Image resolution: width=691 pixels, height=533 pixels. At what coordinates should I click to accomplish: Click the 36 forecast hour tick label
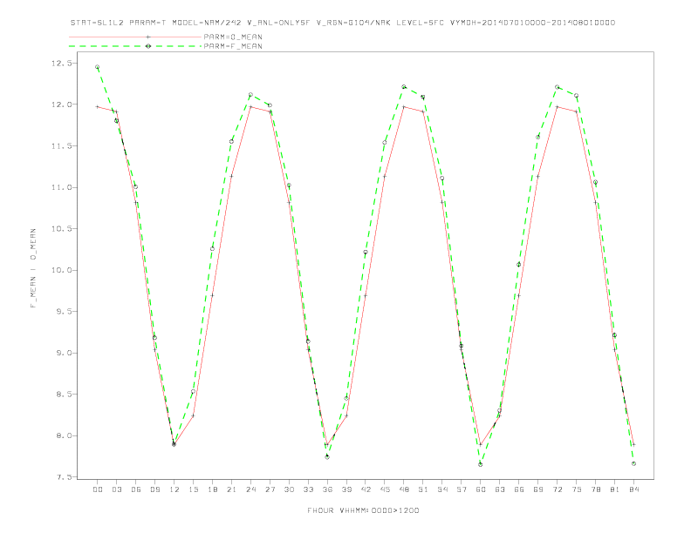327,489
